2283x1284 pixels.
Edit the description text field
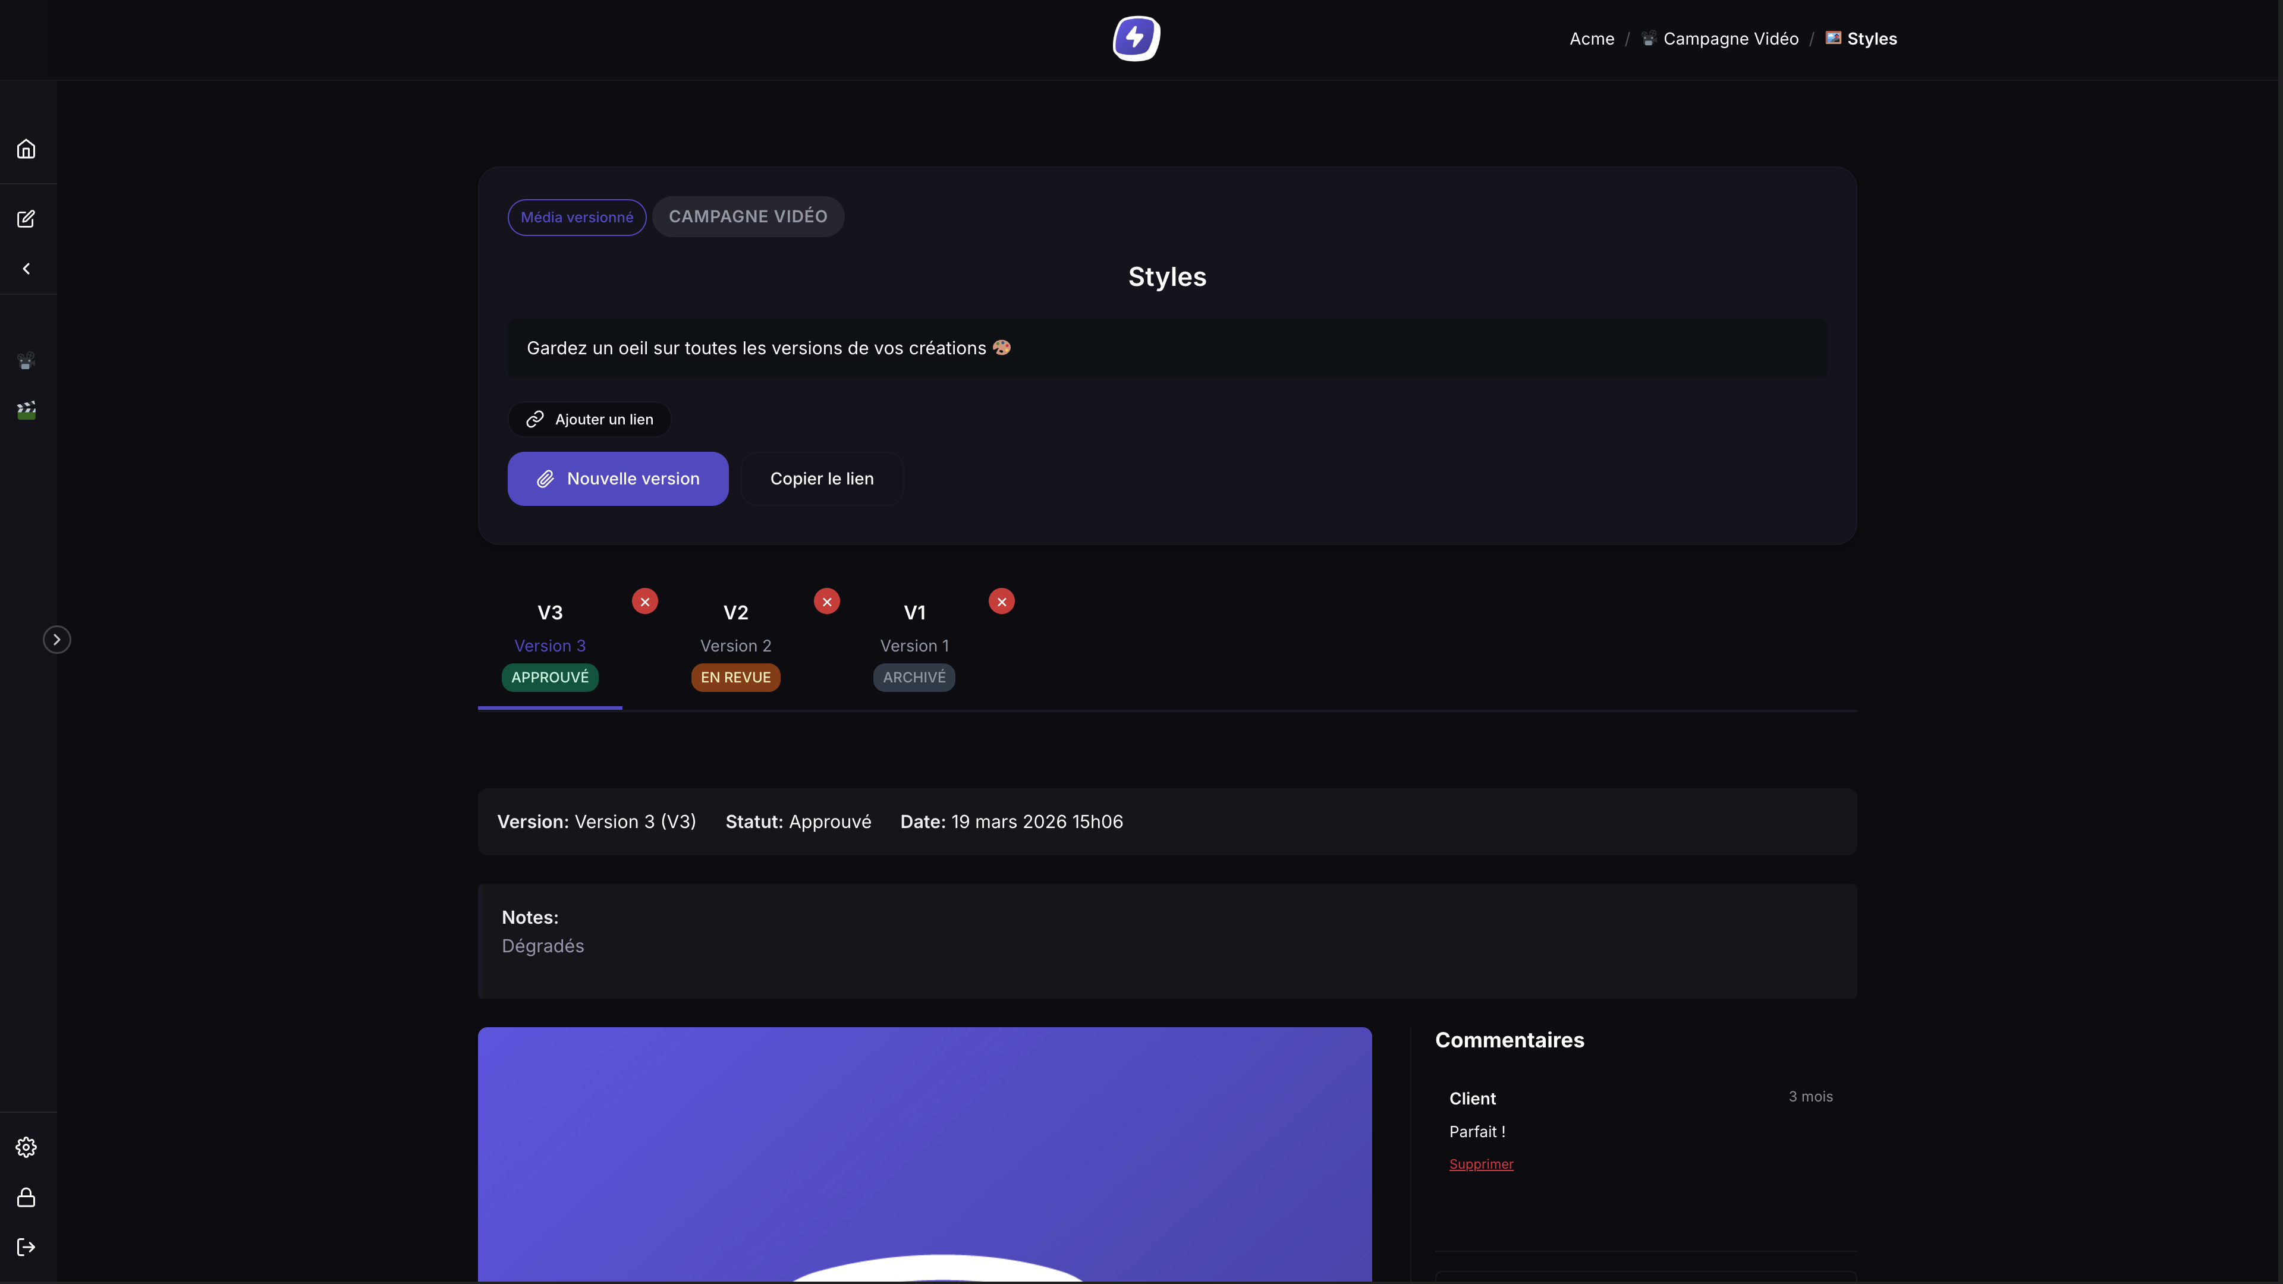coord(1167,348)
